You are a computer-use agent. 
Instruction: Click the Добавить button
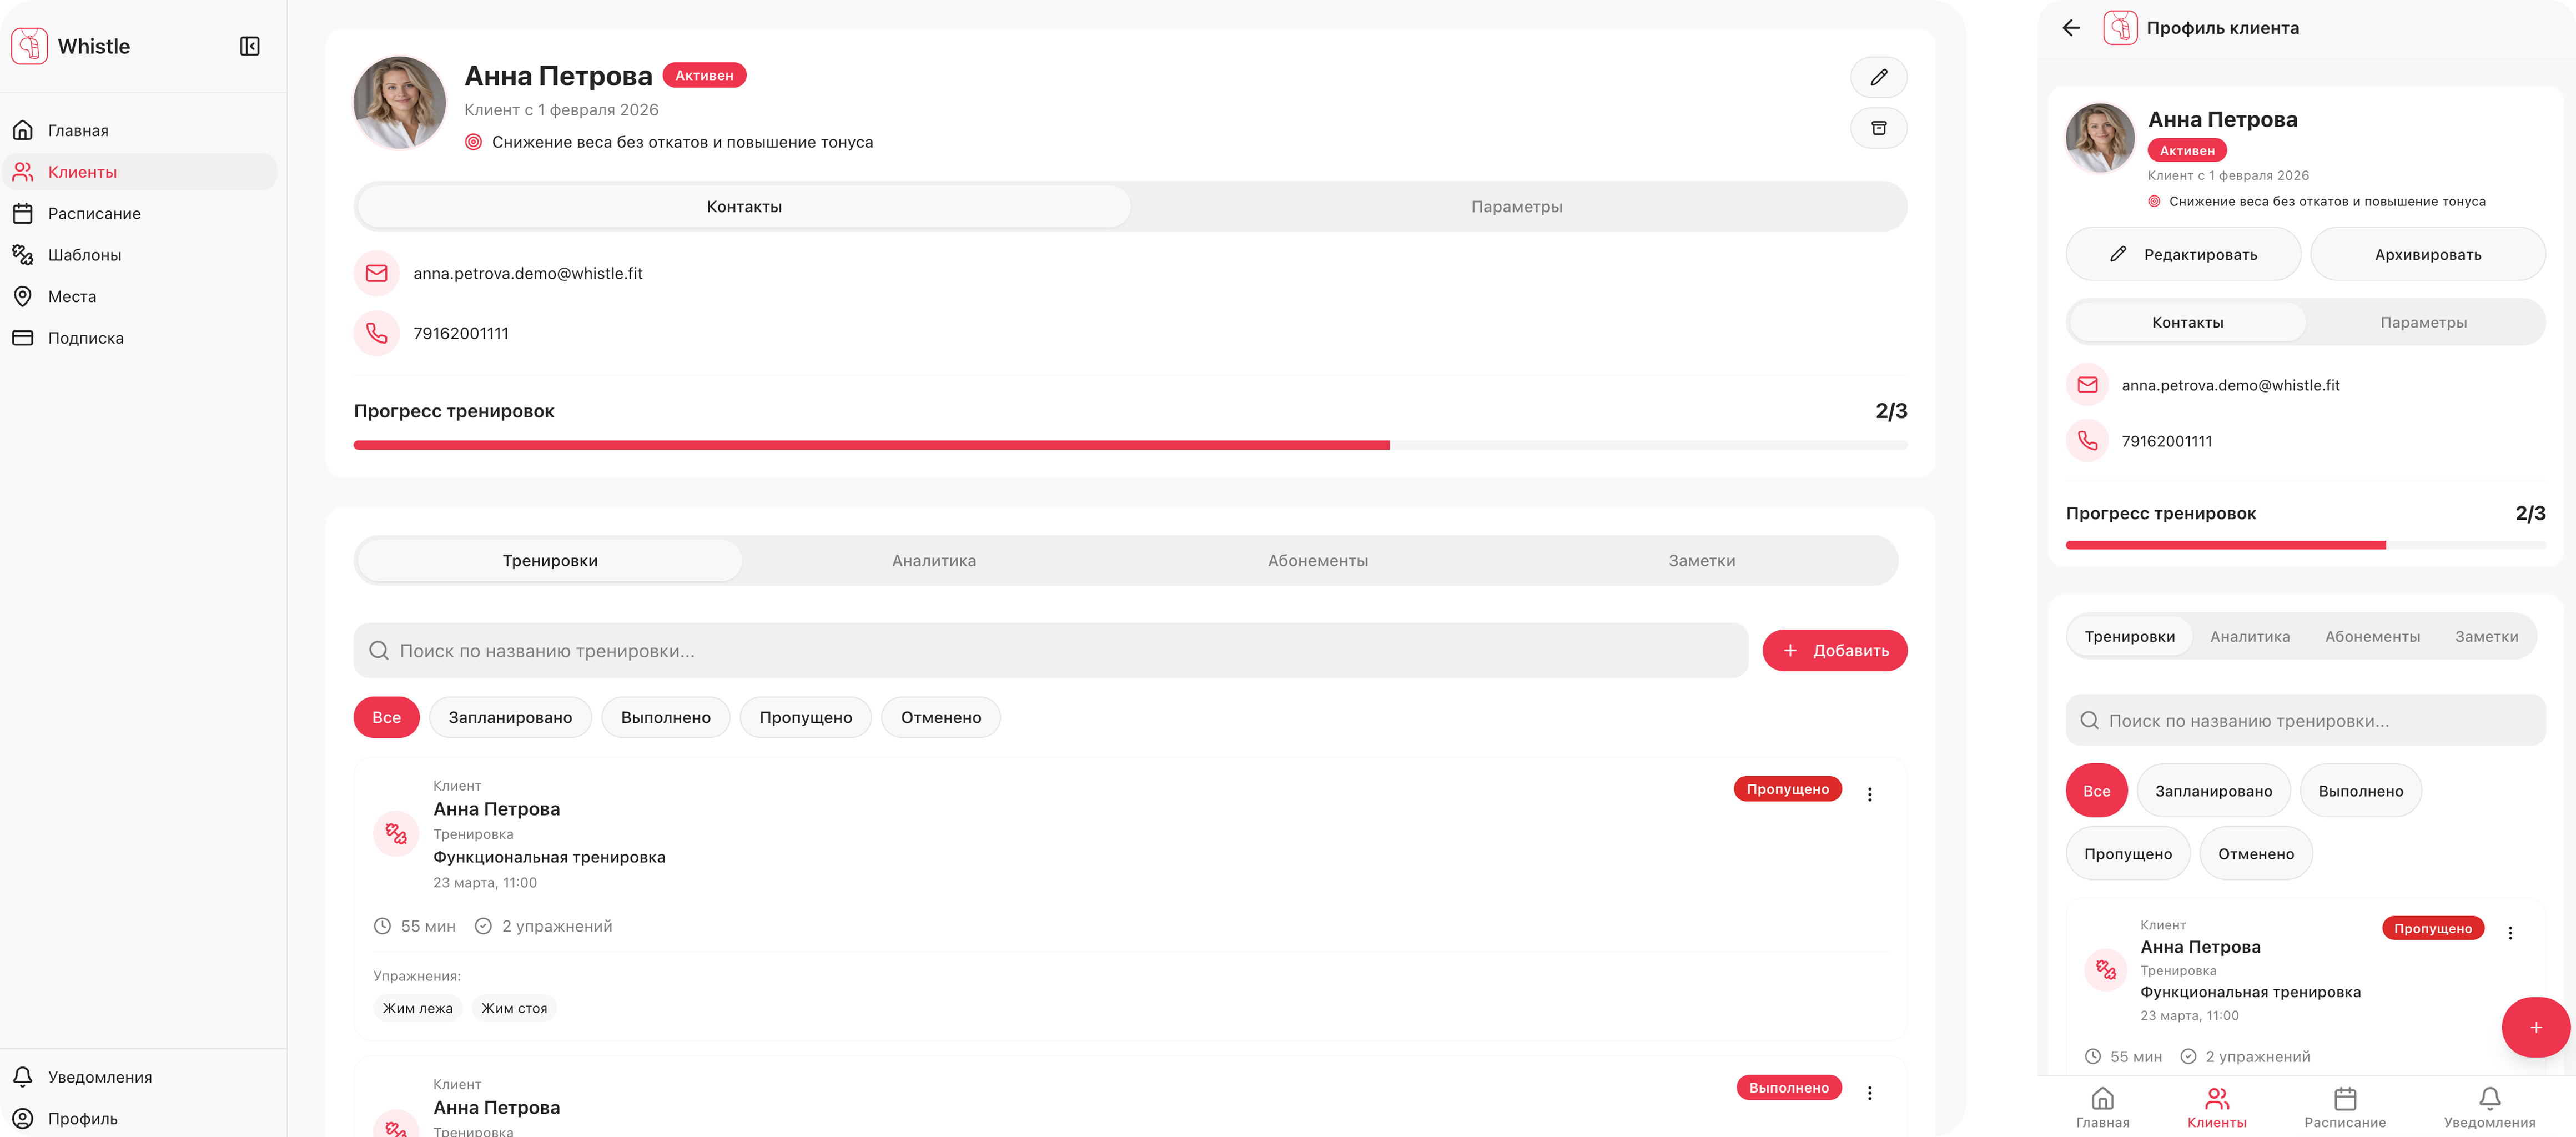(1834, 651)
